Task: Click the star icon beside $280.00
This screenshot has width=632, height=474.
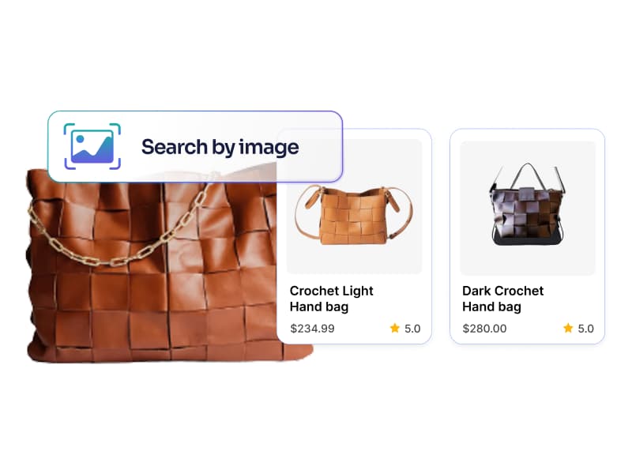Action: coord(568,328)
